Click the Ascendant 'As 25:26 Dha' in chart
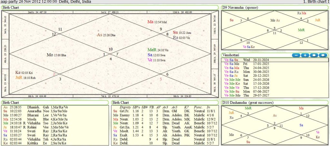Viewport: 330px width, 146px height. [106, 35]
